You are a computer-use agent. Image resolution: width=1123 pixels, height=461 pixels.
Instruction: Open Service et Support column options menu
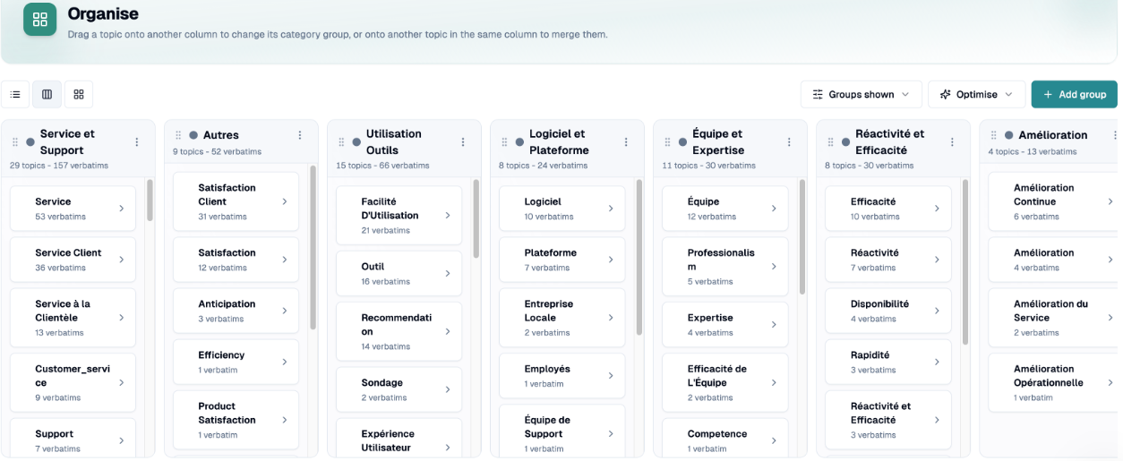[x=137, y=142]
